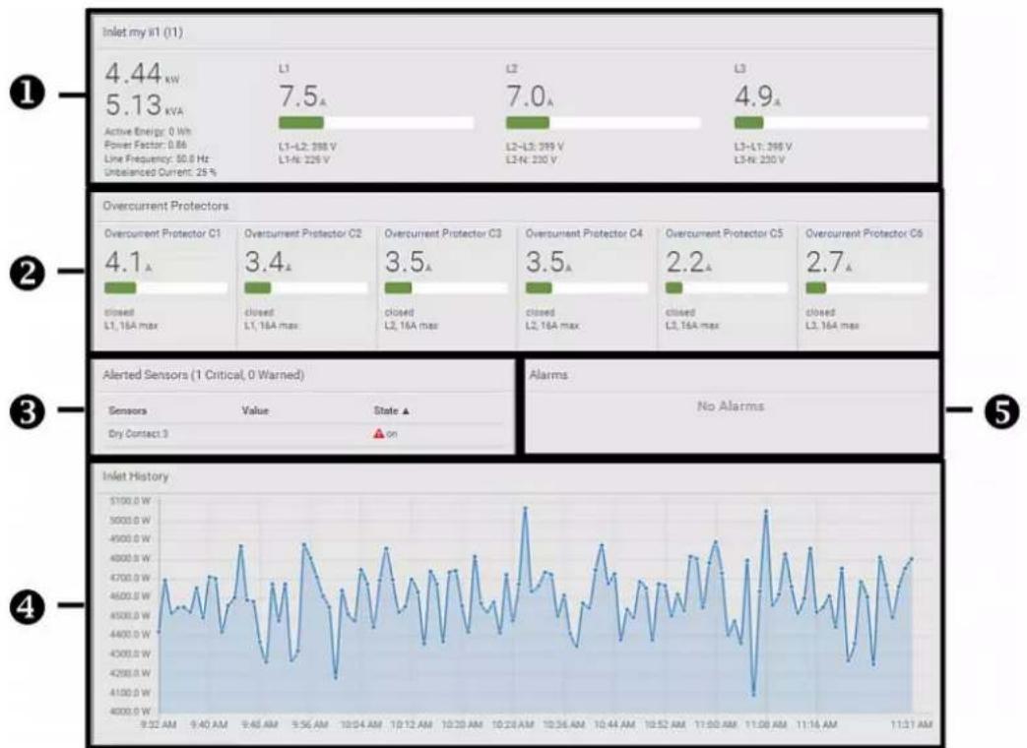
Task: Click the L2-L3 voltage reading
Action: (535, 147)
